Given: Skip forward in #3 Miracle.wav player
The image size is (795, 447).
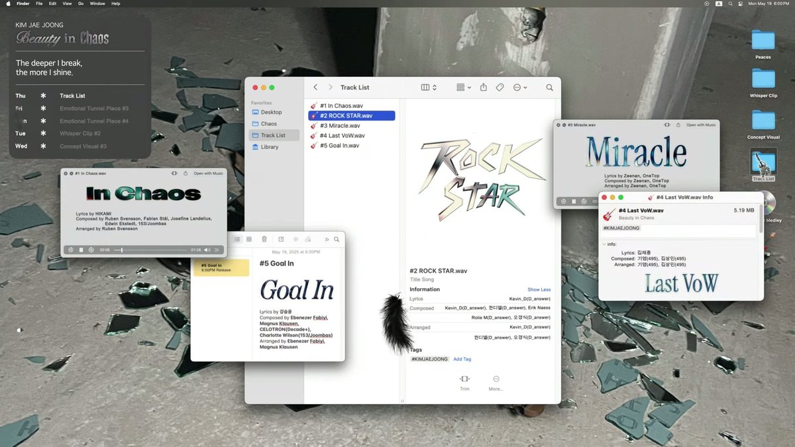Looking at the screenshot, I should click(584, 201).
